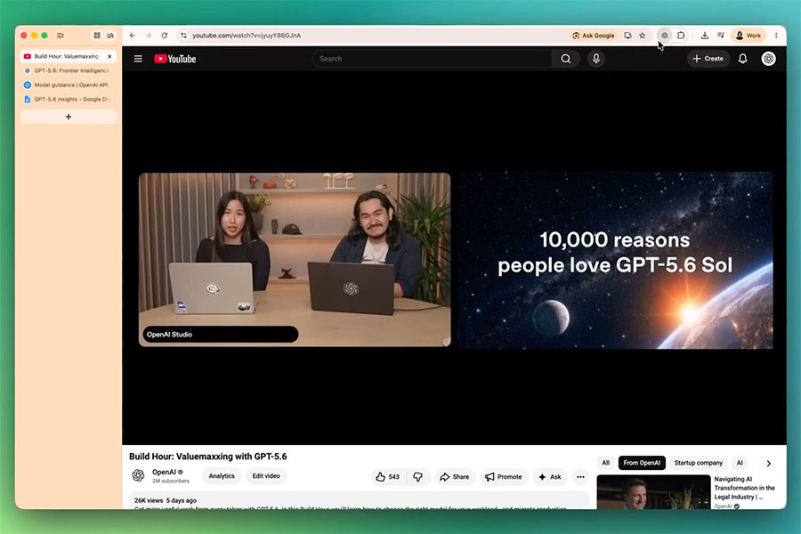801x534 pixels.
Task: Click the Promote button
Action: tap(504, 477)
